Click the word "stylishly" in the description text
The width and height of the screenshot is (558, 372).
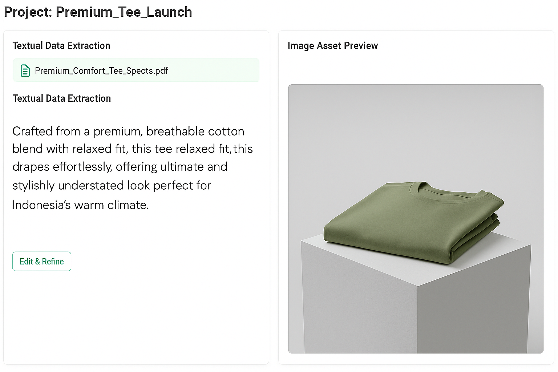[x=33, y=186]
